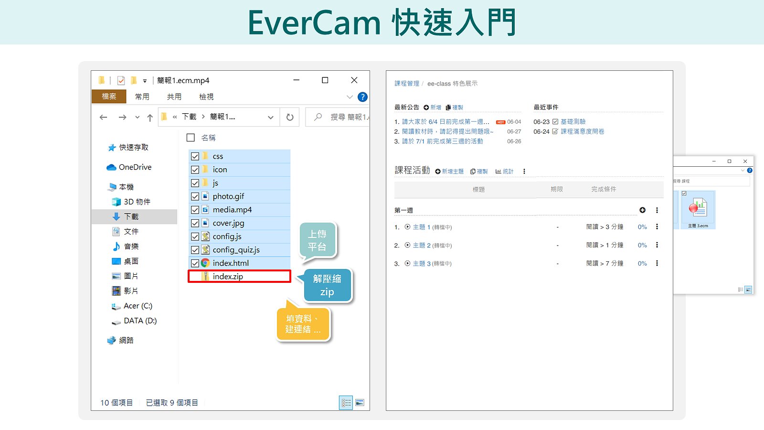764x430 pixels.
Task: Open the more options menu for 主題 2
Action: click(657, 245)
